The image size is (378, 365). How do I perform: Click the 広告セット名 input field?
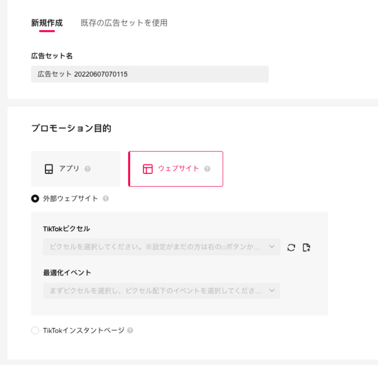click(150, 74)
